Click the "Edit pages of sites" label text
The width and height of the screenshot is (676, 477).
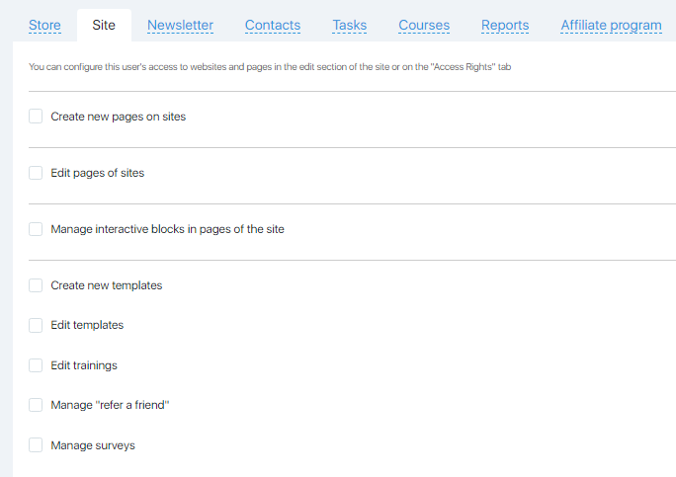click(x=98, y=173)
